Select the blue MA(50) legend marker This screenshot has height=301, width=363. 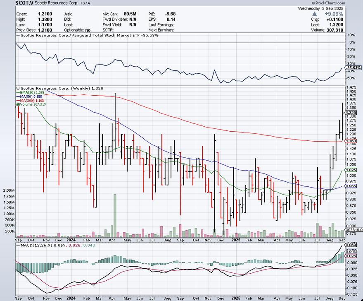pyautogui.click(x=17, y=96)
